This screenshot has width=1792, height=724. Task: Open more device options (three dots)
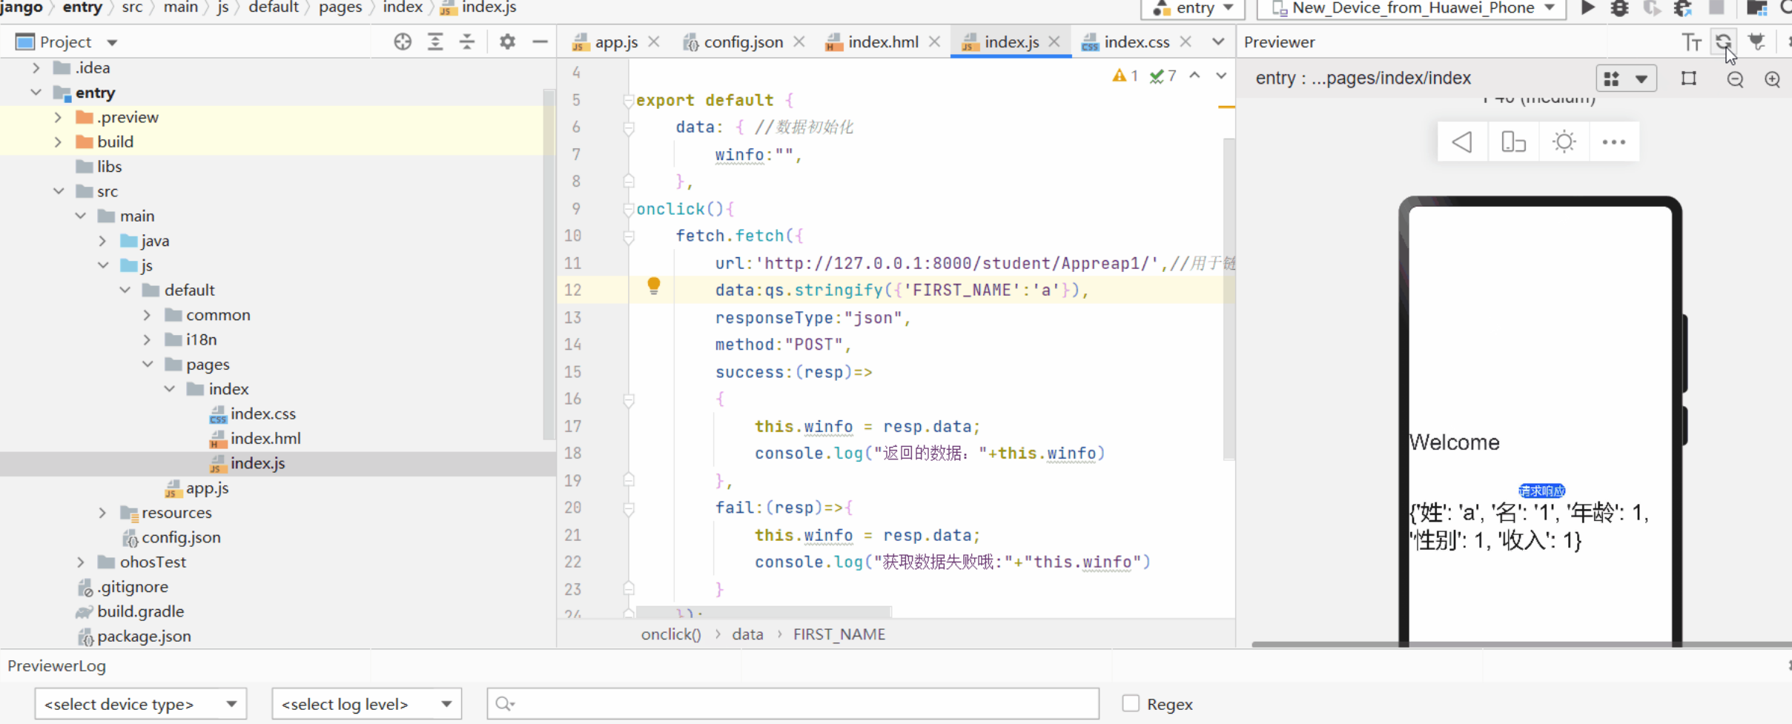pos(1614,142)
